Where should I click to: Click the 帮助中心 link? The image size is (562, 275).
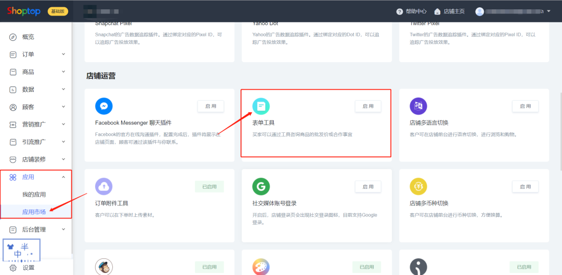(416, 11)
